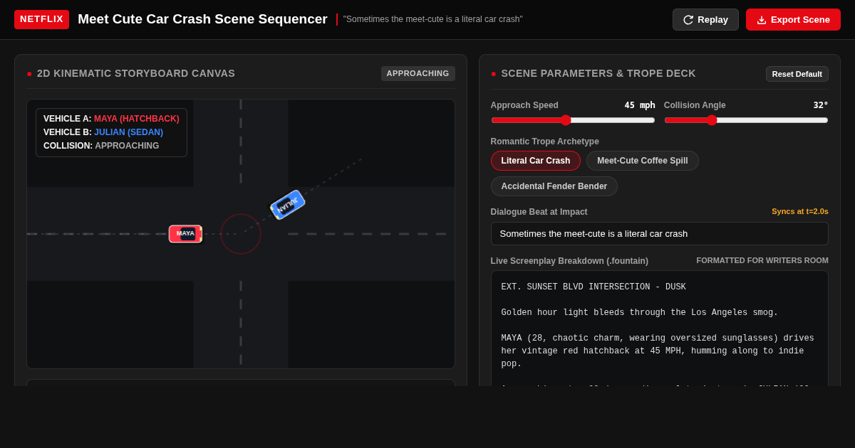Click the 'FORMATTED FOR WRITERS ROOM' label

[x=762, y=260]
